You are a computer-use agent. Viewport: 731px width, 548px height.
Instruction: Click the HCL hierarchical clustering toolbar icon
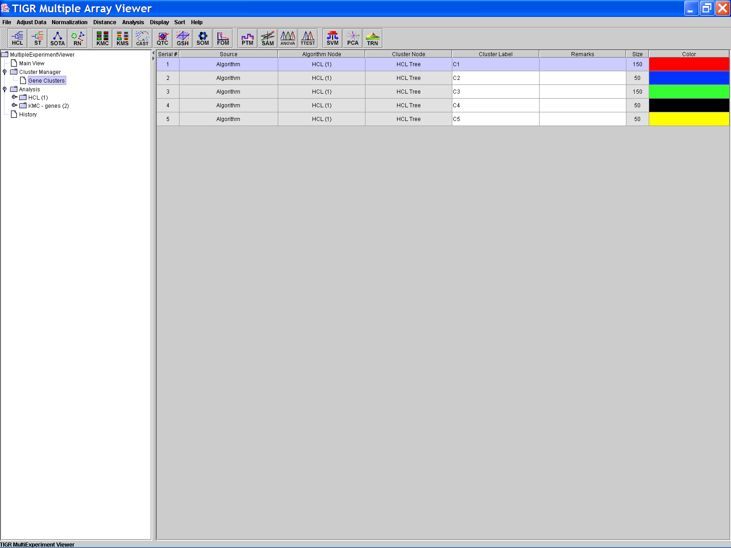(x=17, y=38)
